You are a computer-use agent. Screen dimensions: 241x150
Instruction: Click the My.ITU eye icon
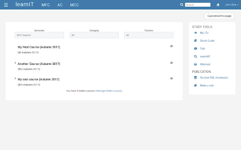[x=195, y=33]
